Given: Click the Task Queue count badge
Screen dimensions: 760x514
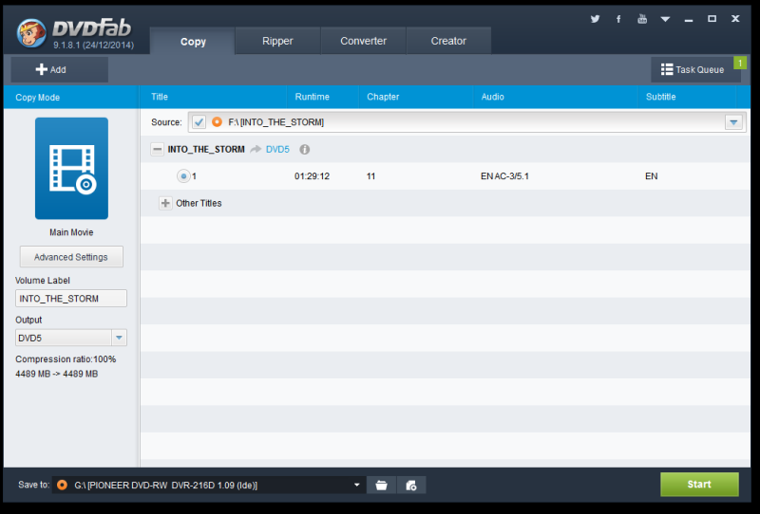Looking at the screenshot, I should 740,63.
